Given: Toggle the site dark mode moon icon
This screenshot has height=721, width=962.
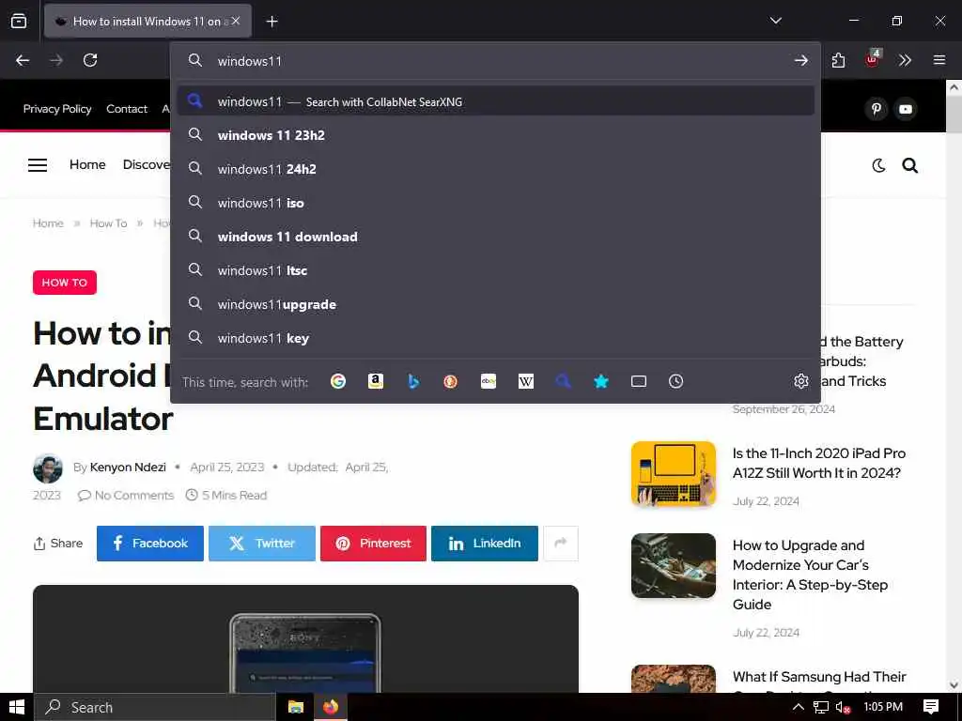Looking at the screenshot, I should coord(878,165).
